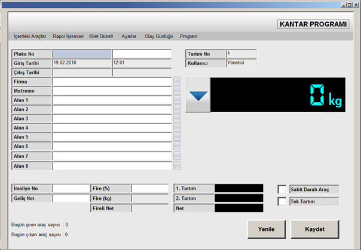Click the blue down-arrow weight button
This screenshot has height=250, width=361.
coord(198,95)
